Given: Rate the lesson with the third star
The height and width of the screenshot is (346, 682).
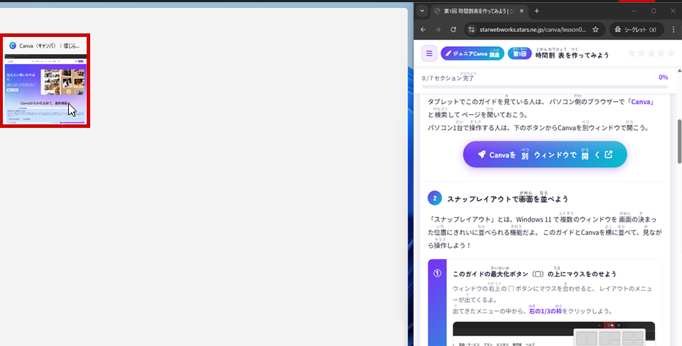Looking at the screenshot, I should 651,53.
